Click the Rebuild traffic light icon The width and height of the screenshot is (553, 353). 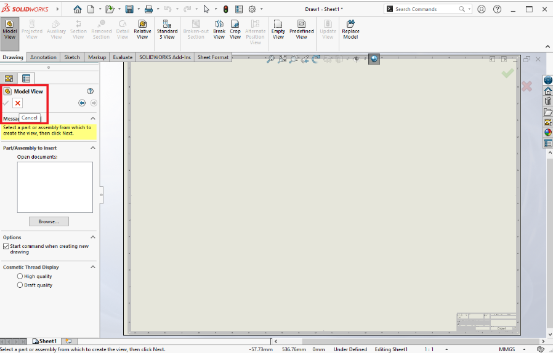pos(226,9)
